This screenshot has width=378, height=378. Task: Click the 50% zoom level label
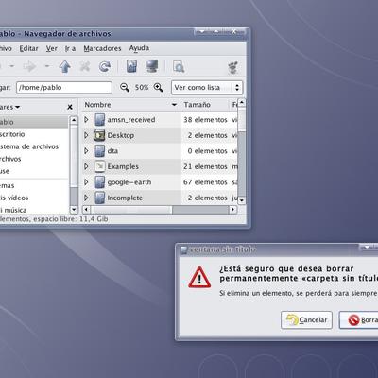[x=142, y=87]
